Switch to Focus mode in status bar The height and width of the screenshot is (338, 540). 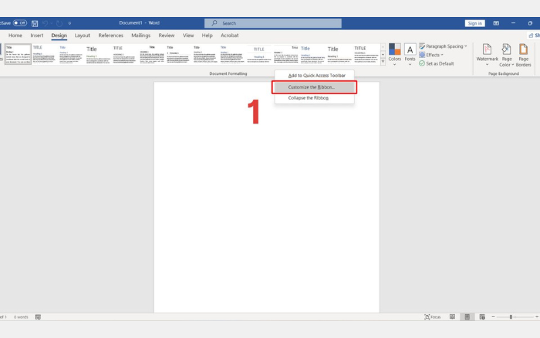[x=433, y=316]
